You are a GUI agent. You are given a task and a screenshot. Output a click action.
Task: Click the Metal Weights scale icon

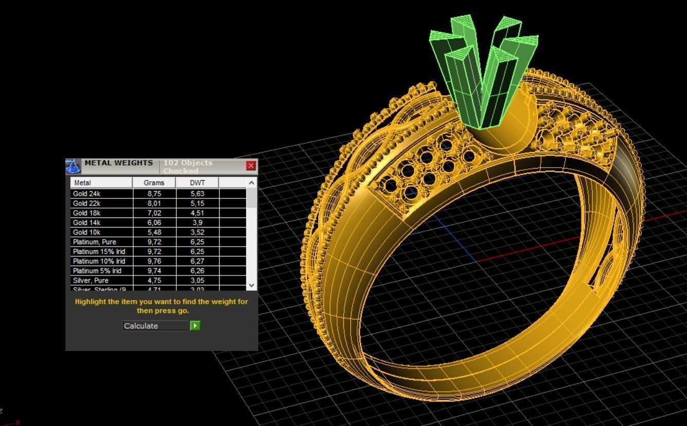[x=73, y=166]
